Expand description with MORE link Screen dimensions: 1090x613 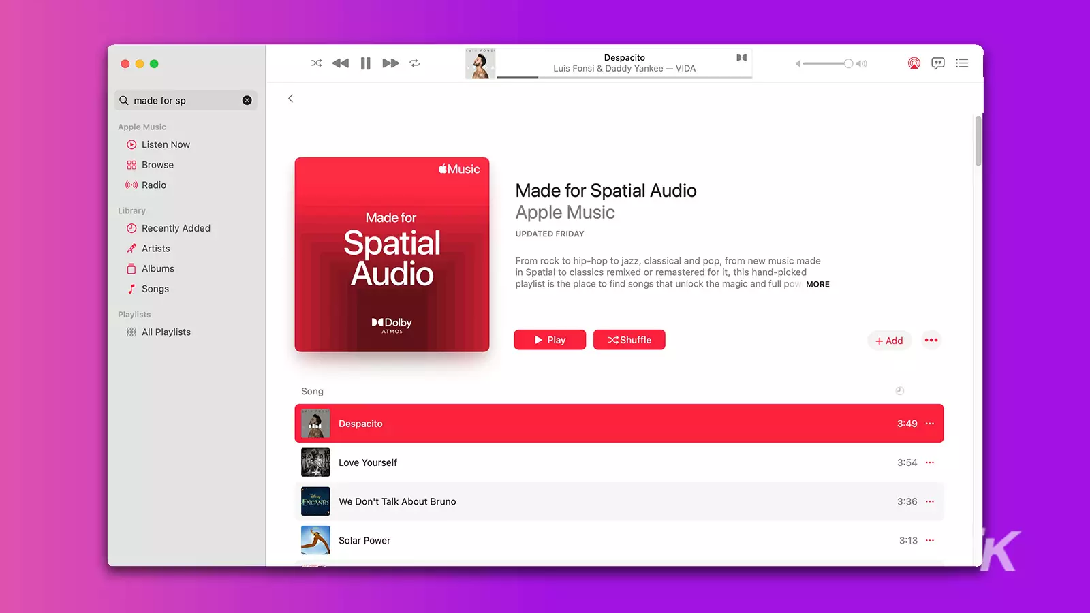tap(817, 285)
